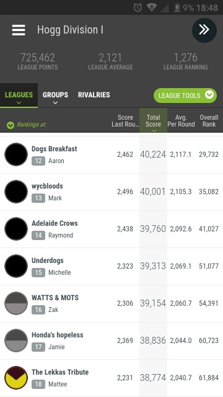Open the Adelaide Crows team entry

(x=111, y=229)
